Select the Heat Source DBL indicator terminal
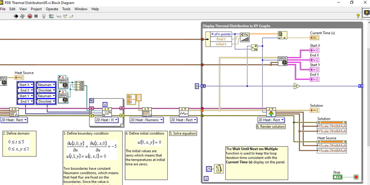Screen dimensions: 370x185 [x=19, y=78]
